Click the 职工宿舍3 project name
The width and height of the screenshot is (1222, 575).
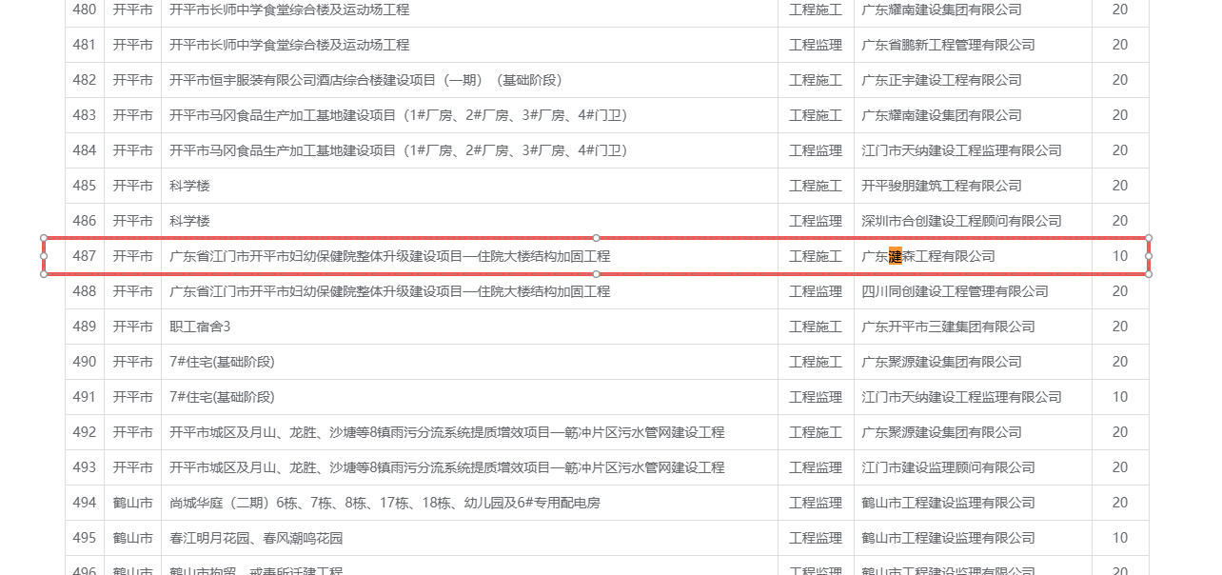pos(200,327)
